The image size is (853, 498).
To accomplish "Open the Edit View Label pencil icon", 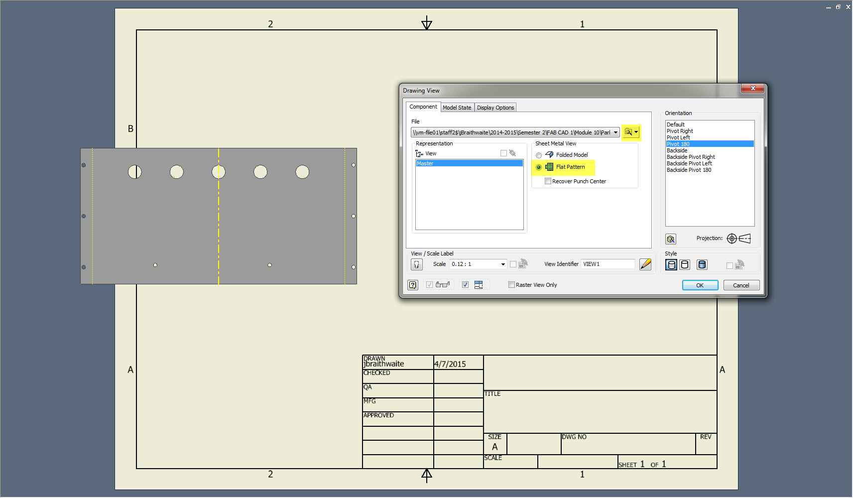I will coord(645,264).
